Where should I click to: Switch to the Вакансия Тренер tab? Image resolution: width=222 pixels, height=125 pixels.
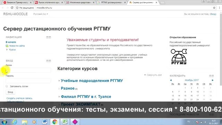(18, 2)
